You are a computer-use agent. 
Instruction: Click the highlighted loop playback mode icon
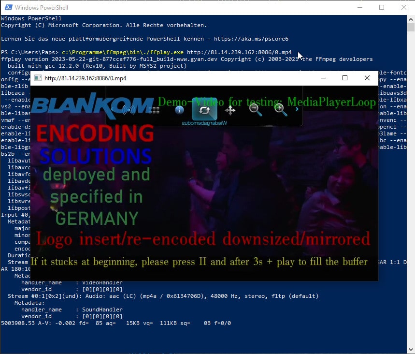204,109
